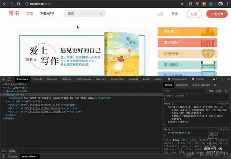The image size is (231, 159).
Task: Open the Redux tab
Action: click(x=159, y=79)
